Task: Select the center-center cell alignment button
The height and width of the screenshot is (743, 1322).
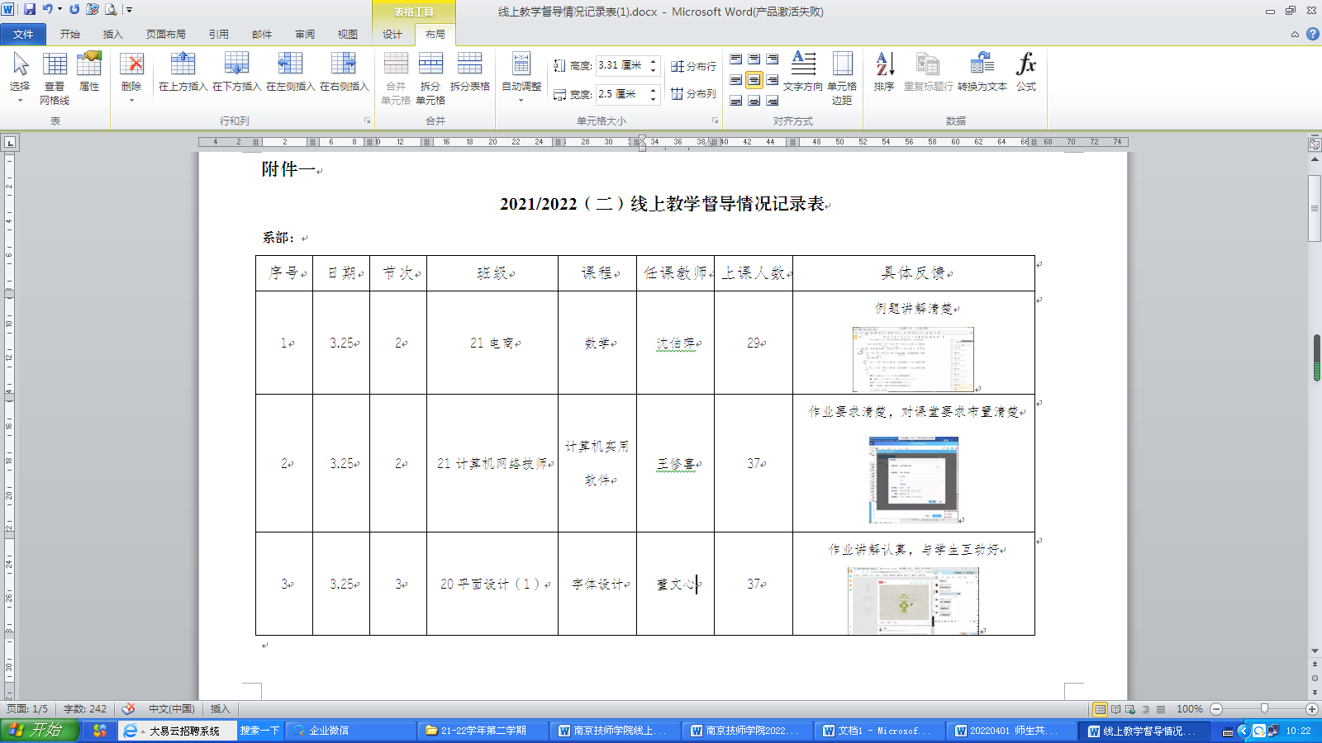Action: click(754, 80)
